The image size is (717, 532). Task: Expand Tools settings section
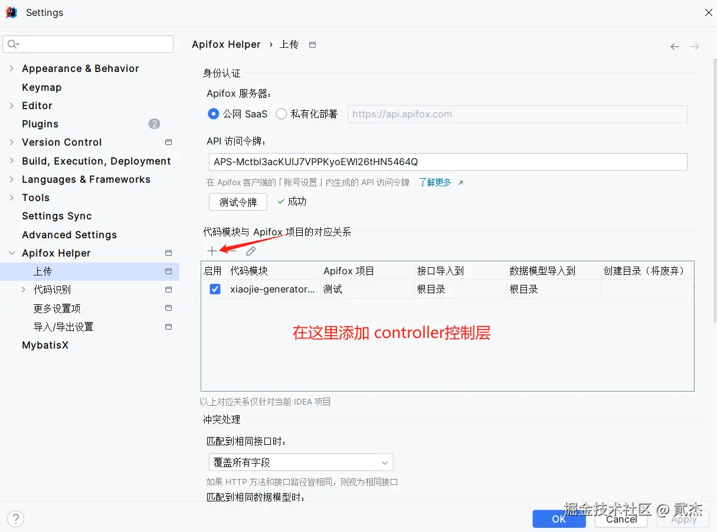pyautogui.click(x=12, y=198)
